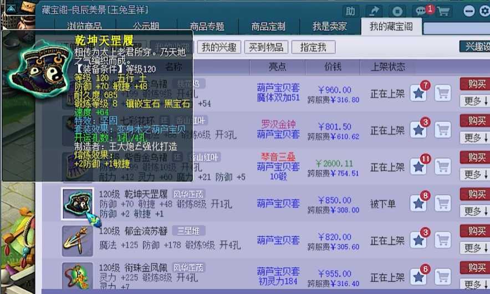Open the 商品专题 tab

pyautogui.click(x=207, y=26)
